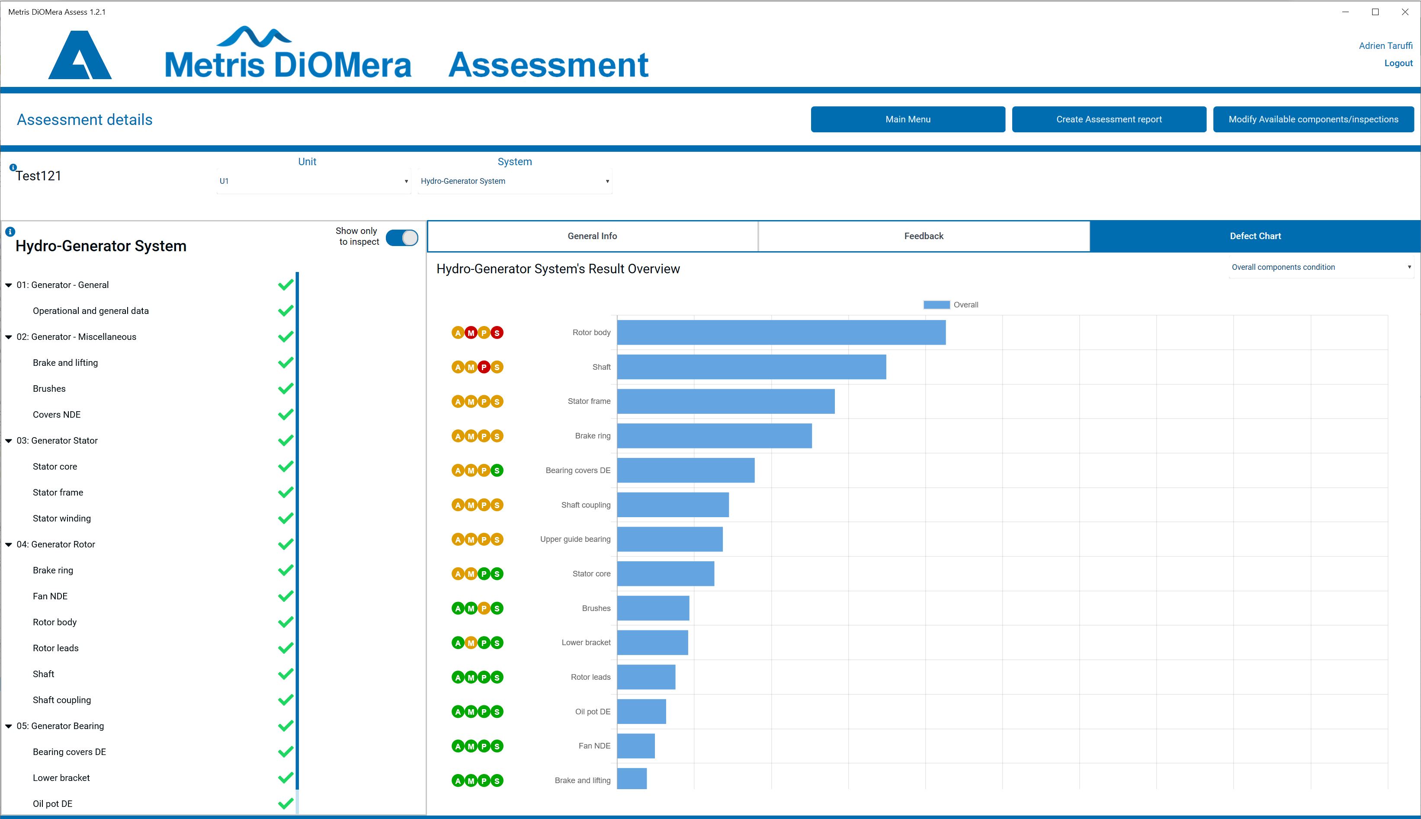Click green checkmark beside Rotor leads
Image resolution: width=1421 pixels, height=819 pixels.
[286, 648]
